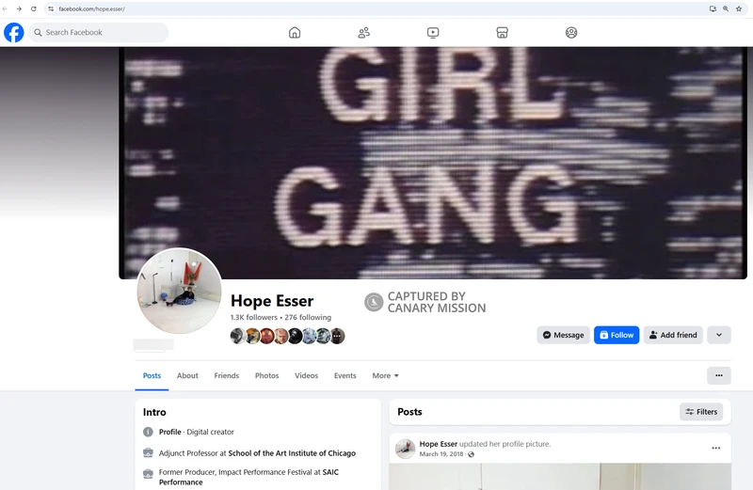This screenshot has width=753, height=490.
Task: Click the small avatar on the post header
Action: pyautogui.click(x=405, y=449)
